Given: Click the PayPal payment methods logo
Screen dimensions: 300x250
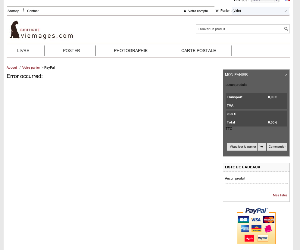Looking at the screenshot, I should point(256,226).
